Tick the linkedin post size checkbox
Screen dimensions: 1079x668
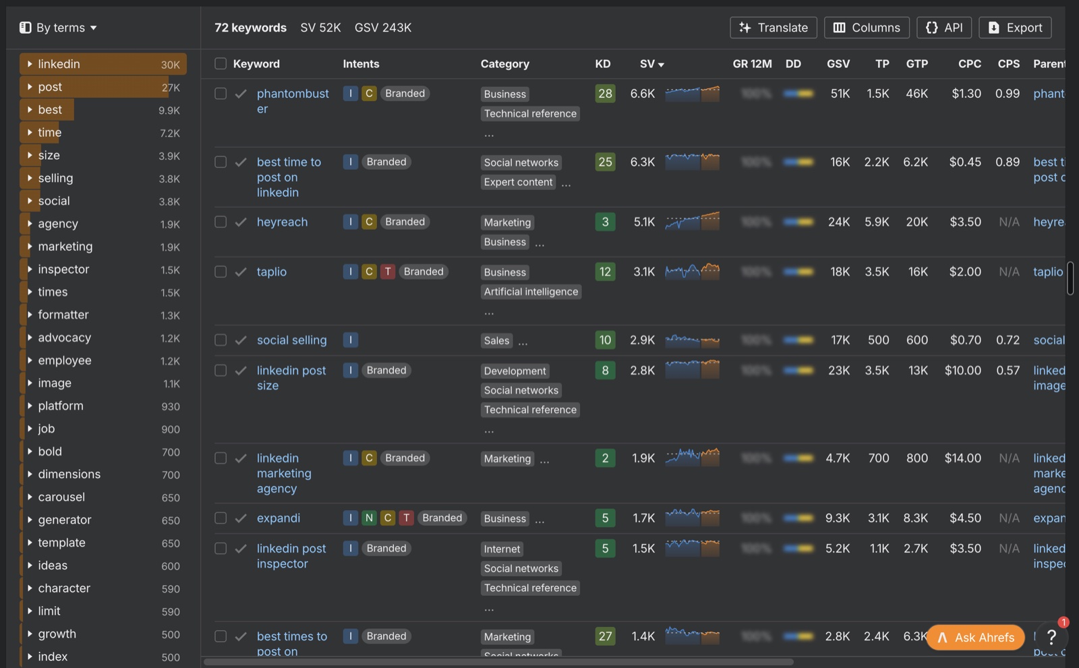tap(221, 371)
